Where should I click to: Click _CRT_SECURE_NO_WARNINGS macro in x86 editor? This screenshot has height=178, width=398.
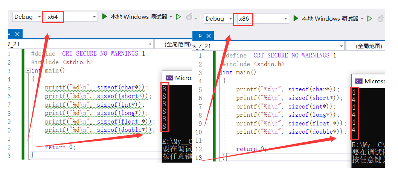290,56
